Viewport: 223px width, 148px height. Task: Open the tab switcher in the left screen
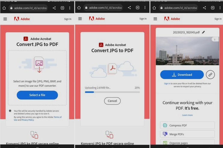(62, 8)
